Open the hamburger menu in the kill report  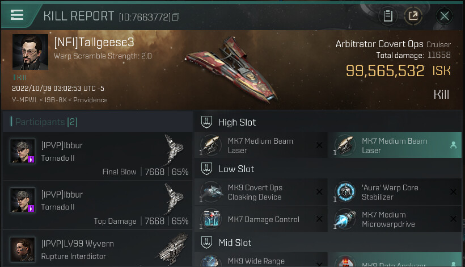coord(17,15)
